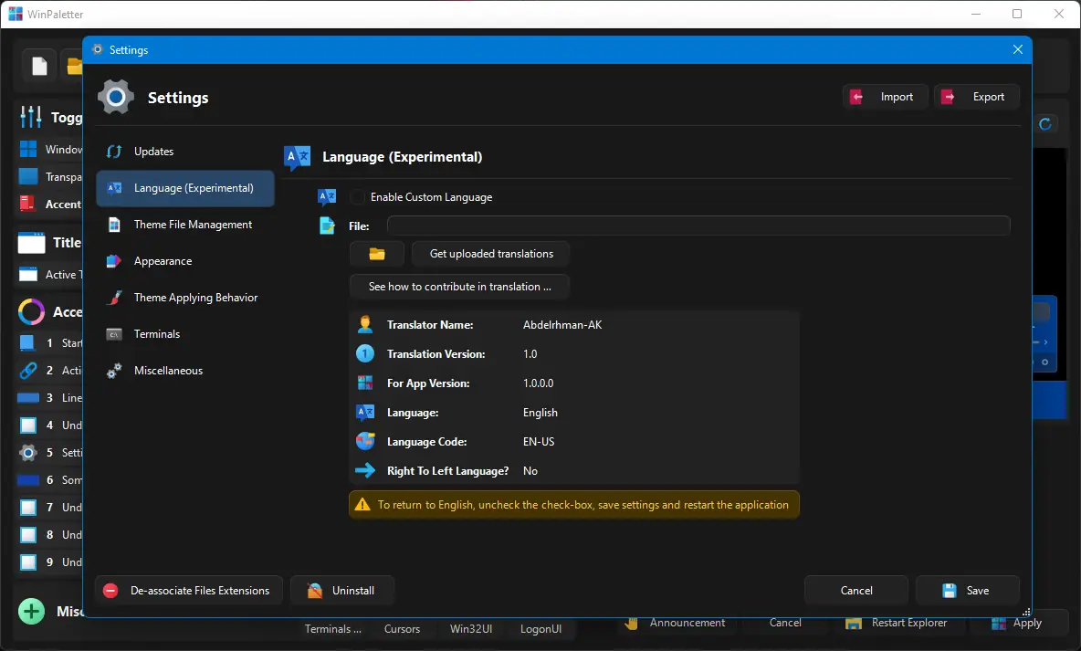The image size is (1081, 651).
Task: Click the Translator Name person icon
Action: pos(365,324)
